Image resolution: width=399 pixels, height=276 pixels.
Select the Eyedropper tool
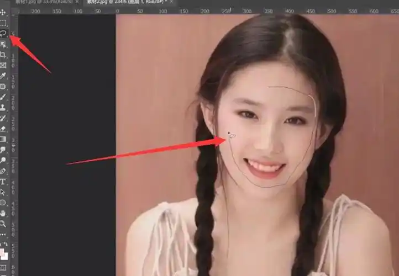(x=3, y=76)
